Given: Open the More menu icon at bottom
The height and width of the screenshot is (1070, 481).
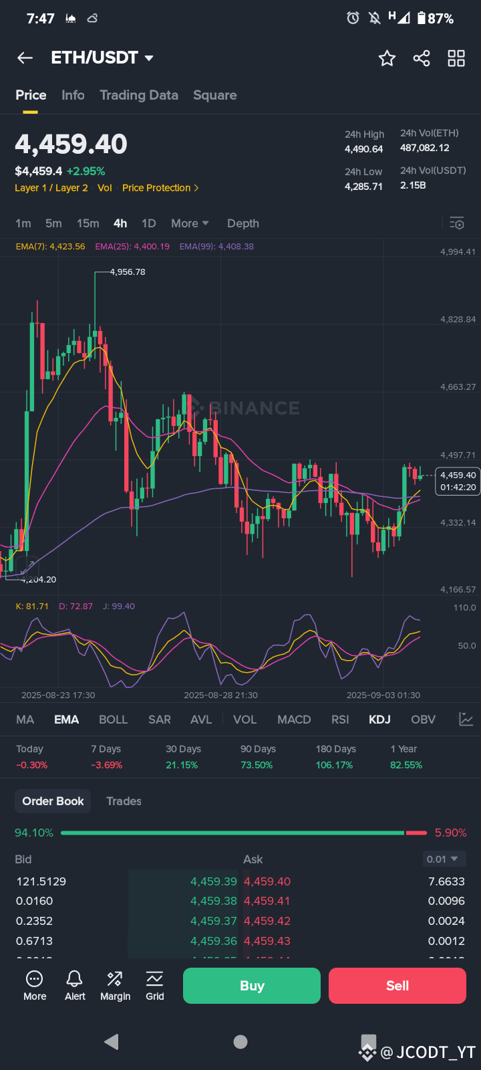Looking at the screenshot, I should click(35, 986).
